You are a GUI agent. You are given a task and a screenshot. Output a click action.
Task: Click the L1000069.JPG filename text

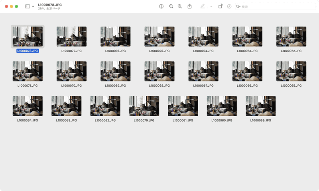tap(116, 86)
